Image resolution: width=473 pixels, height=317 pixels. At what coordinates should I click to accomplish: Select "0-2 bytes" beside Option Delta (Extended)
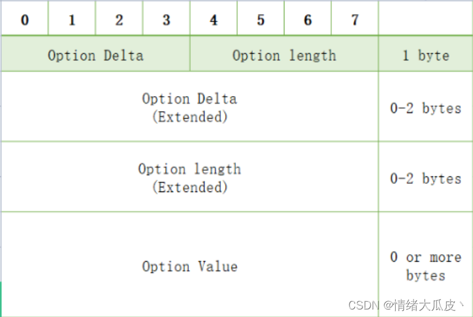425,108
